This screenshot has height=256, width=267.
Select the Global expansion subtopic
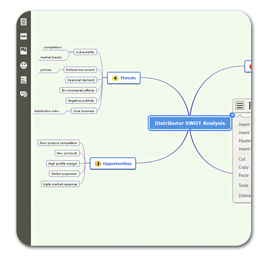coord(64,174)
